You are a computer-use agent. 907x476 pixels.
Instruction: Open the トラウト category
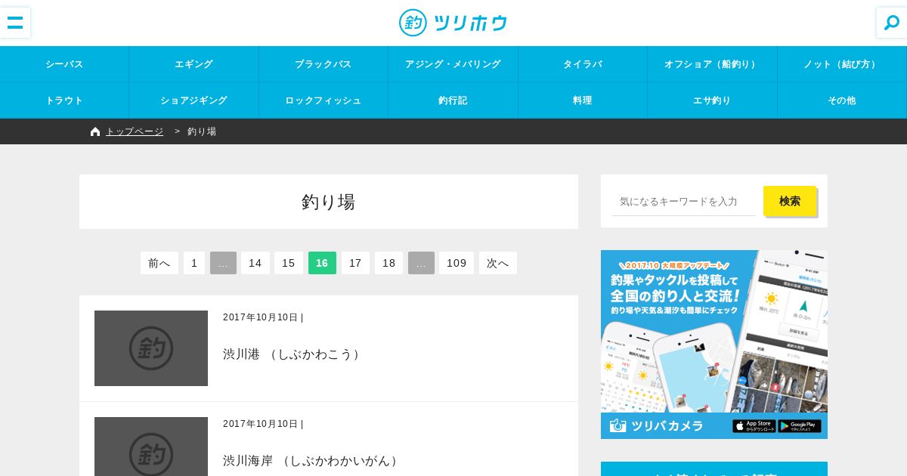click(x=64, y=100)
